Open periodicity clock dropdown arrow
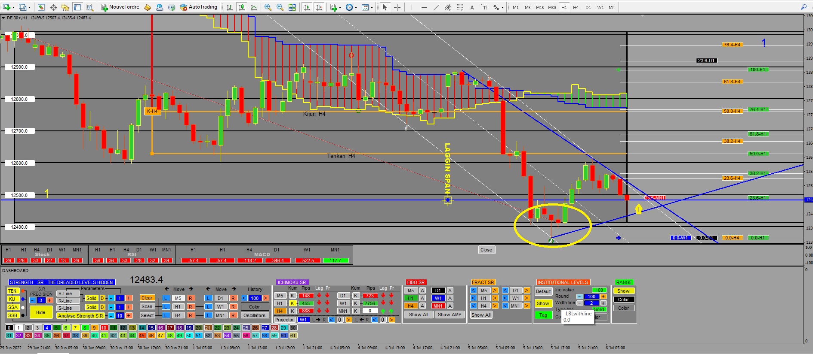813x354 pixels. coord(356,7)
